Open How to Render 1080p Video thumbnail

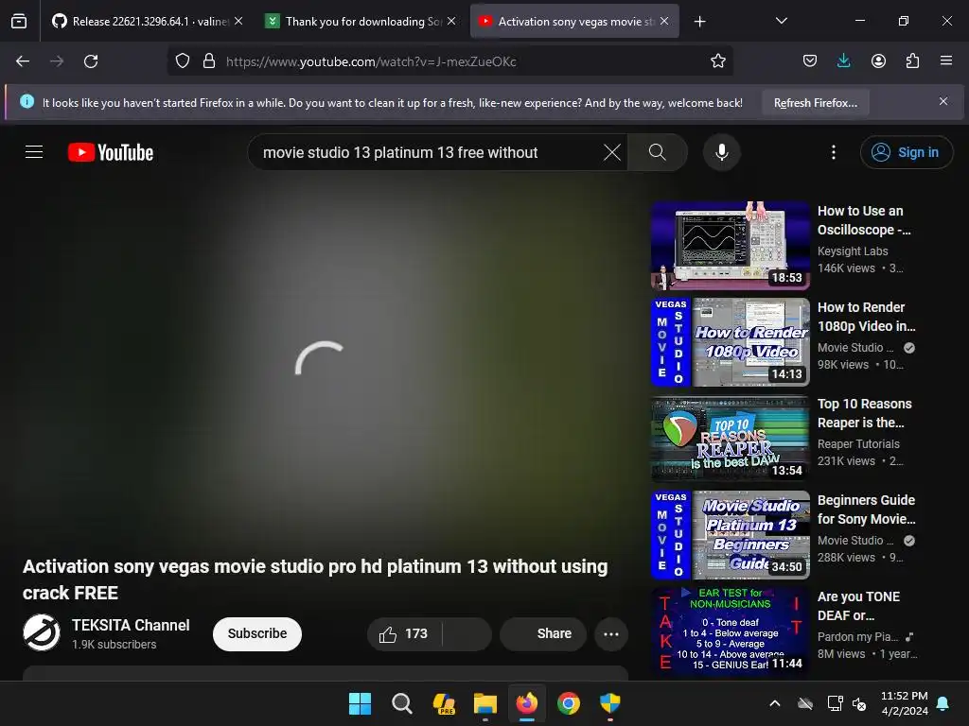point(731,342)
